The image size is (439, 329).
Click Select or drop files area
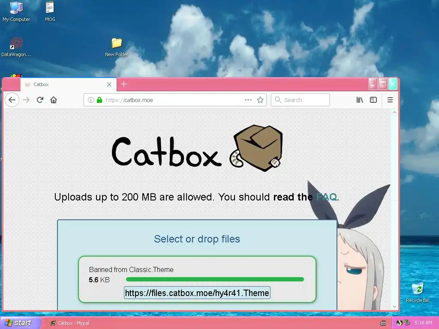coord(197,239)
